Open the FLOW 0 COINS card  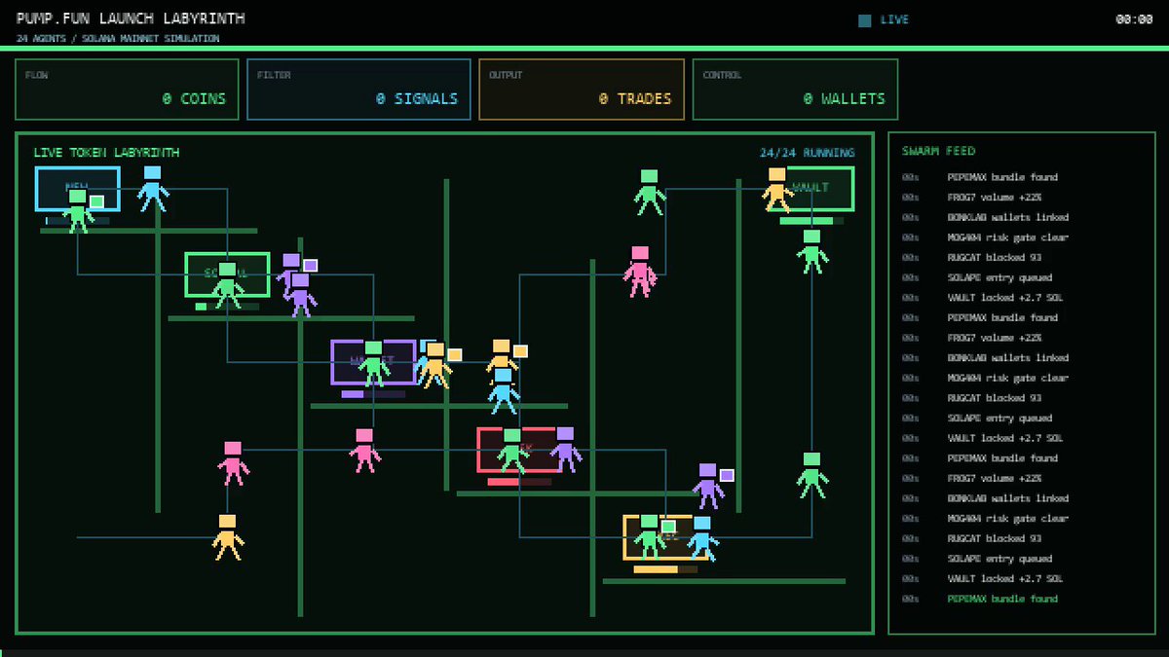[x=128, y=90]
